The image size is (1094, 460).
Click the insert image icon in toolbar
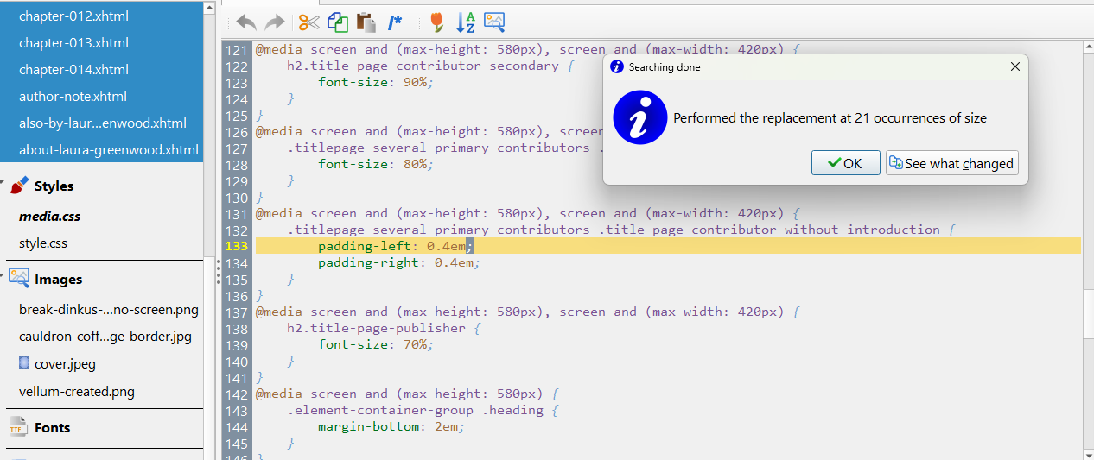coord(494,22)
